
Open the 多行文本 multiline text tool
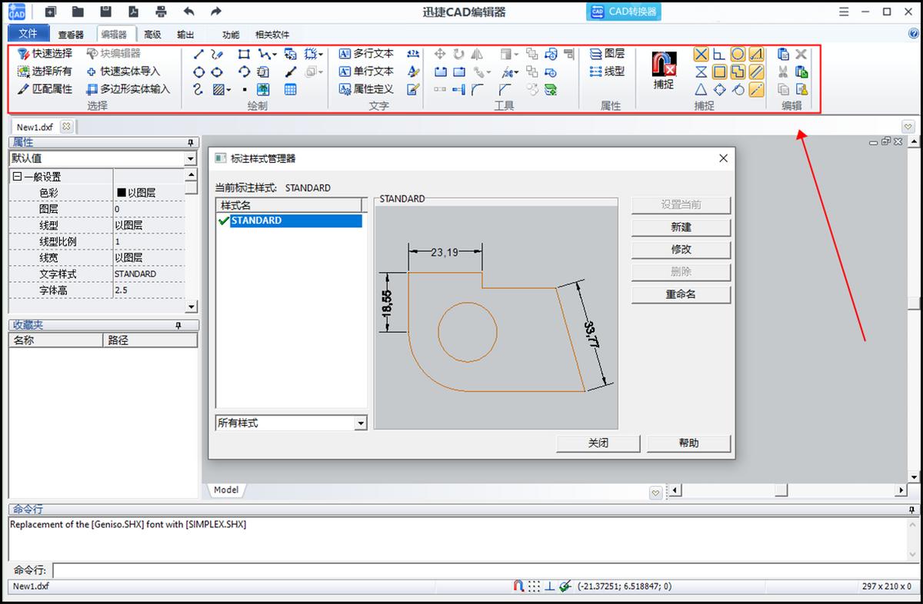pyautogui.click(x=366, y=54)
